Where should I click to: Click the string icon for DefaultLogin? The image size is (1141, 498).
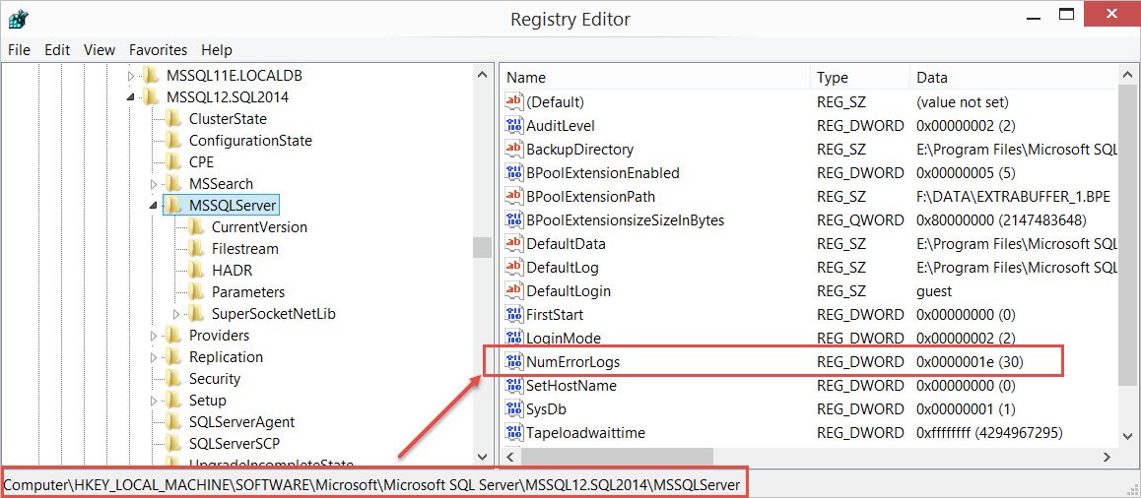(x=514, y=290)
